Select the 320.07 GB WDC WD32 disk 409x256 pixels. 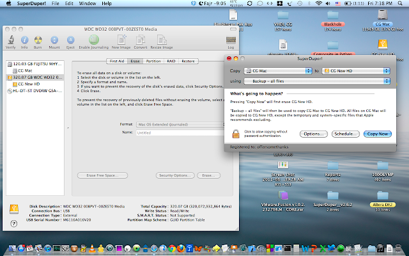pos(35,77)
